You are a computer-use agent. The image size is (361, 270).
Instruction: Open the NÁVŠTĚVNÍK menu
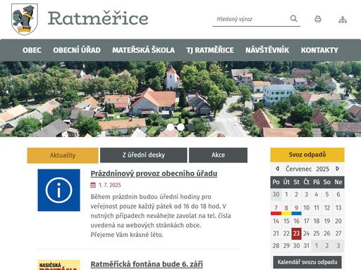[267, 50]
